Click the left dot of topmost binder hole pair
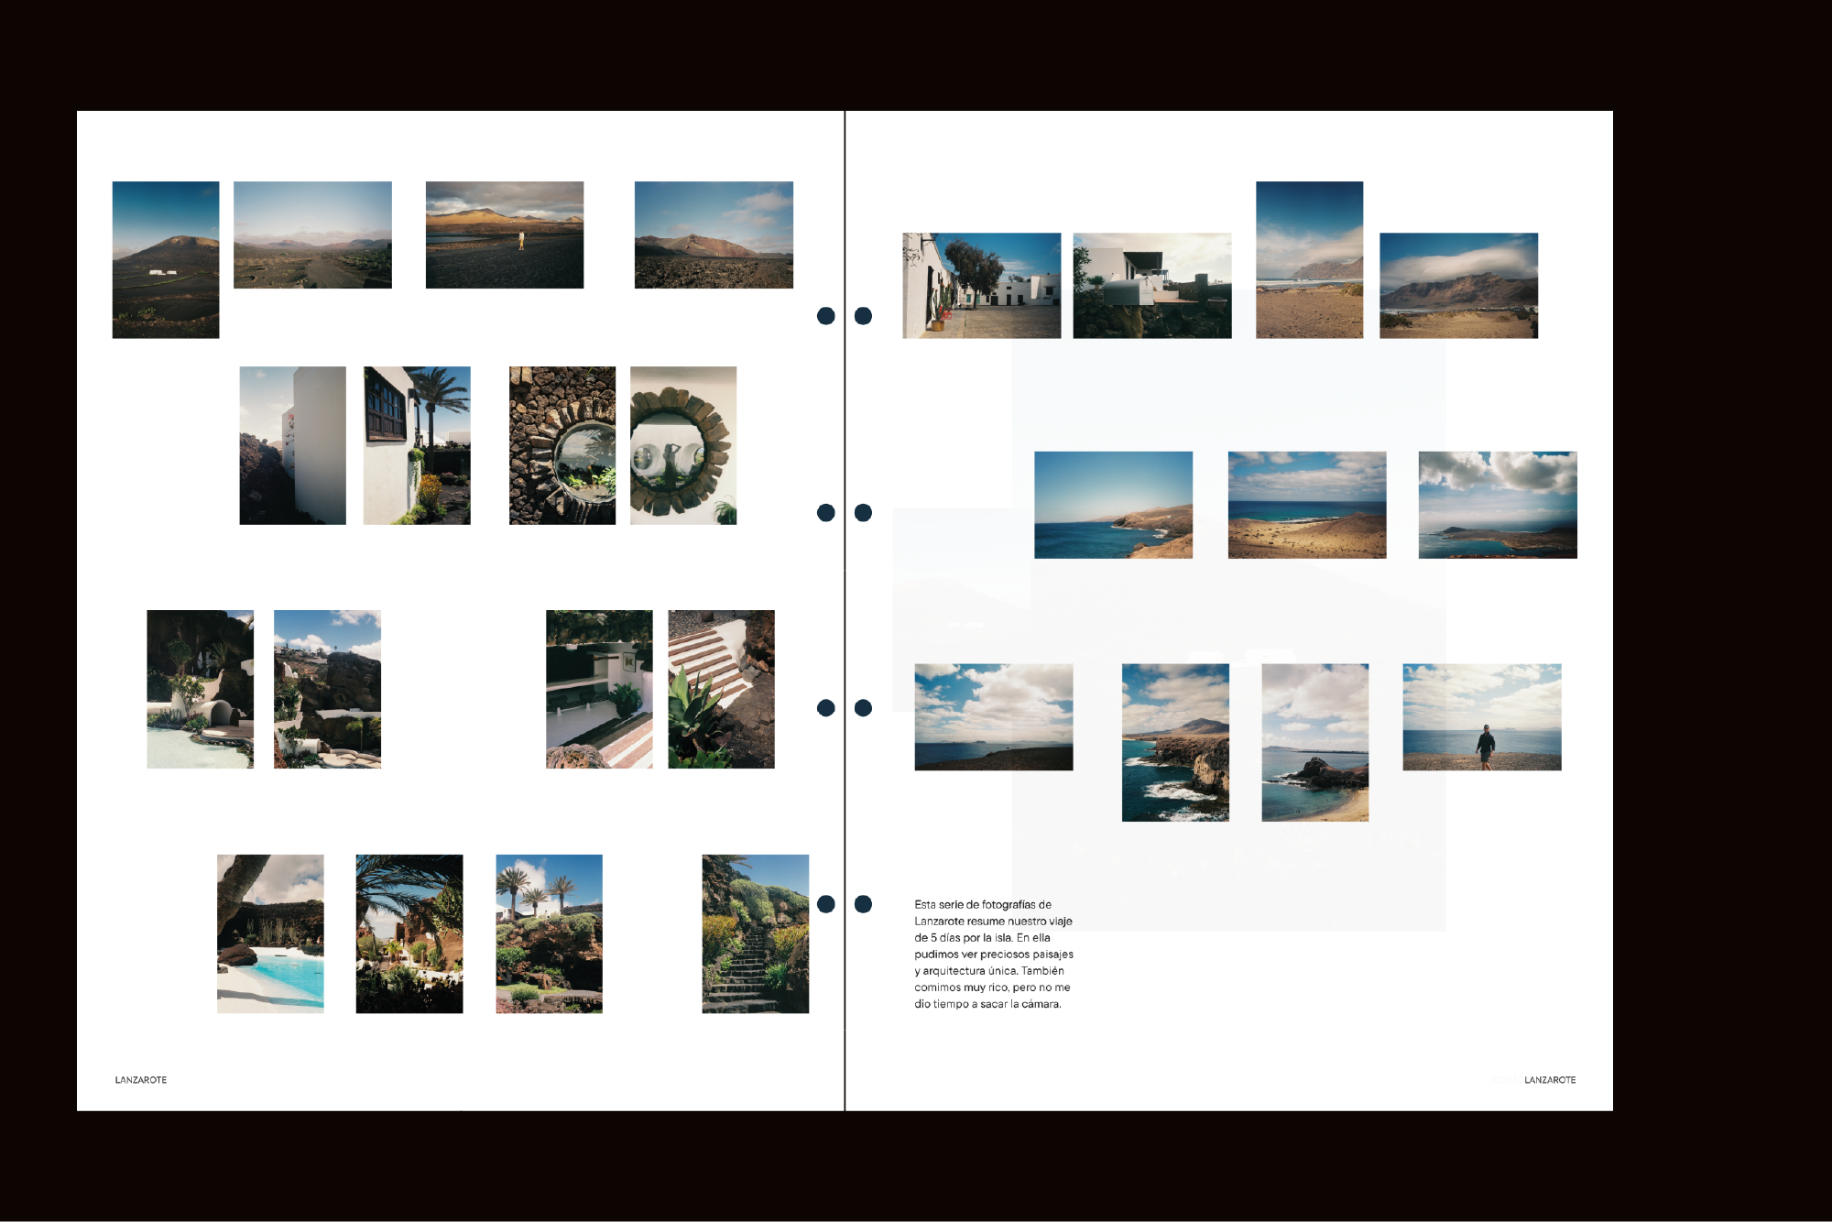 tap(825, 316)
